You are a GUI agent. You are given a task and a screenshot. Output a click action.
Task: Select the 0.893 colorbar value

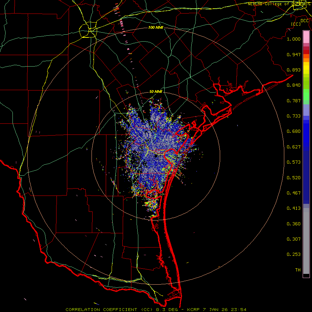pyautogui.click(x=294, y=70)
